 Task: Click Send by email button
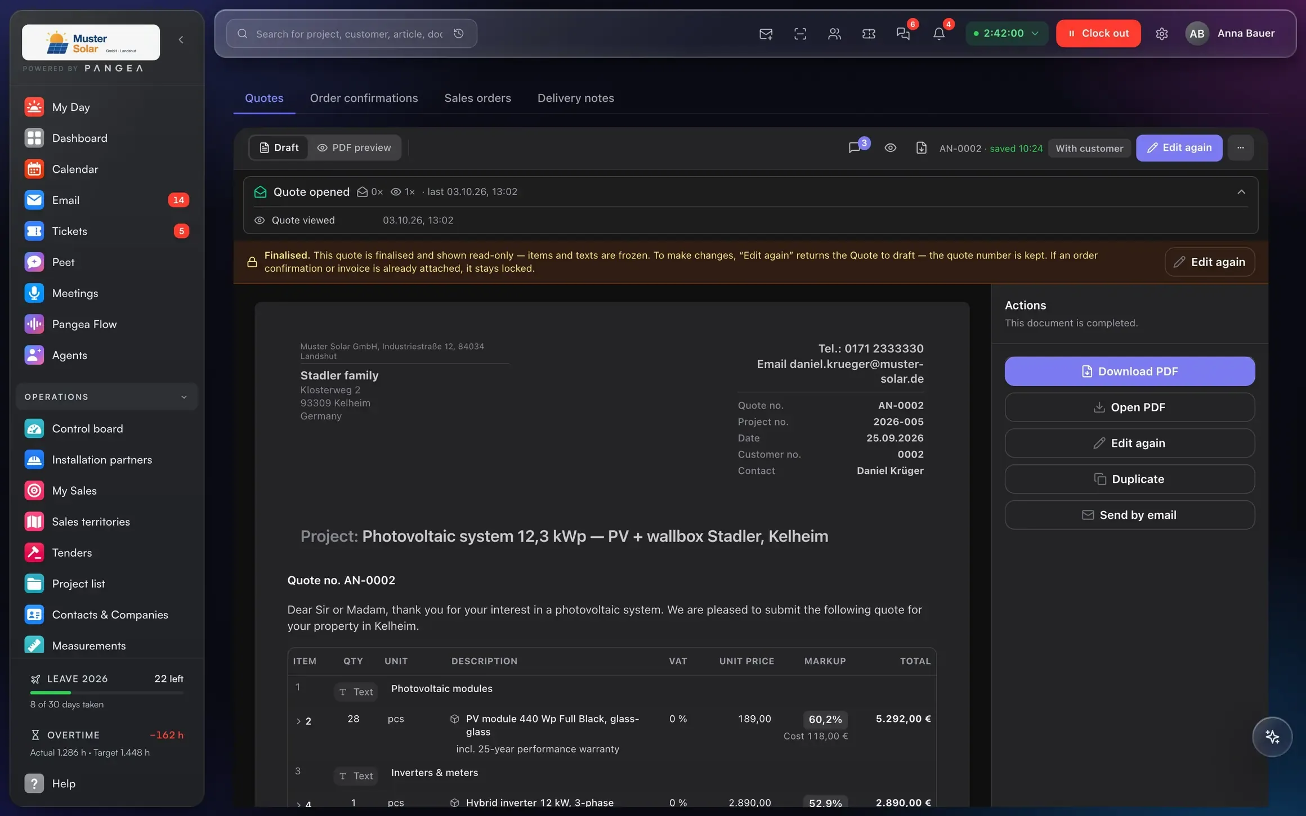(x=1129, y=515)
